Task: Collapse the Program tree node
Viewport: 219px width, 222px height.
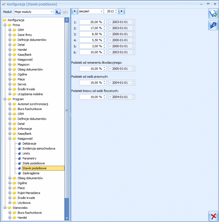Action: [5, 99]
